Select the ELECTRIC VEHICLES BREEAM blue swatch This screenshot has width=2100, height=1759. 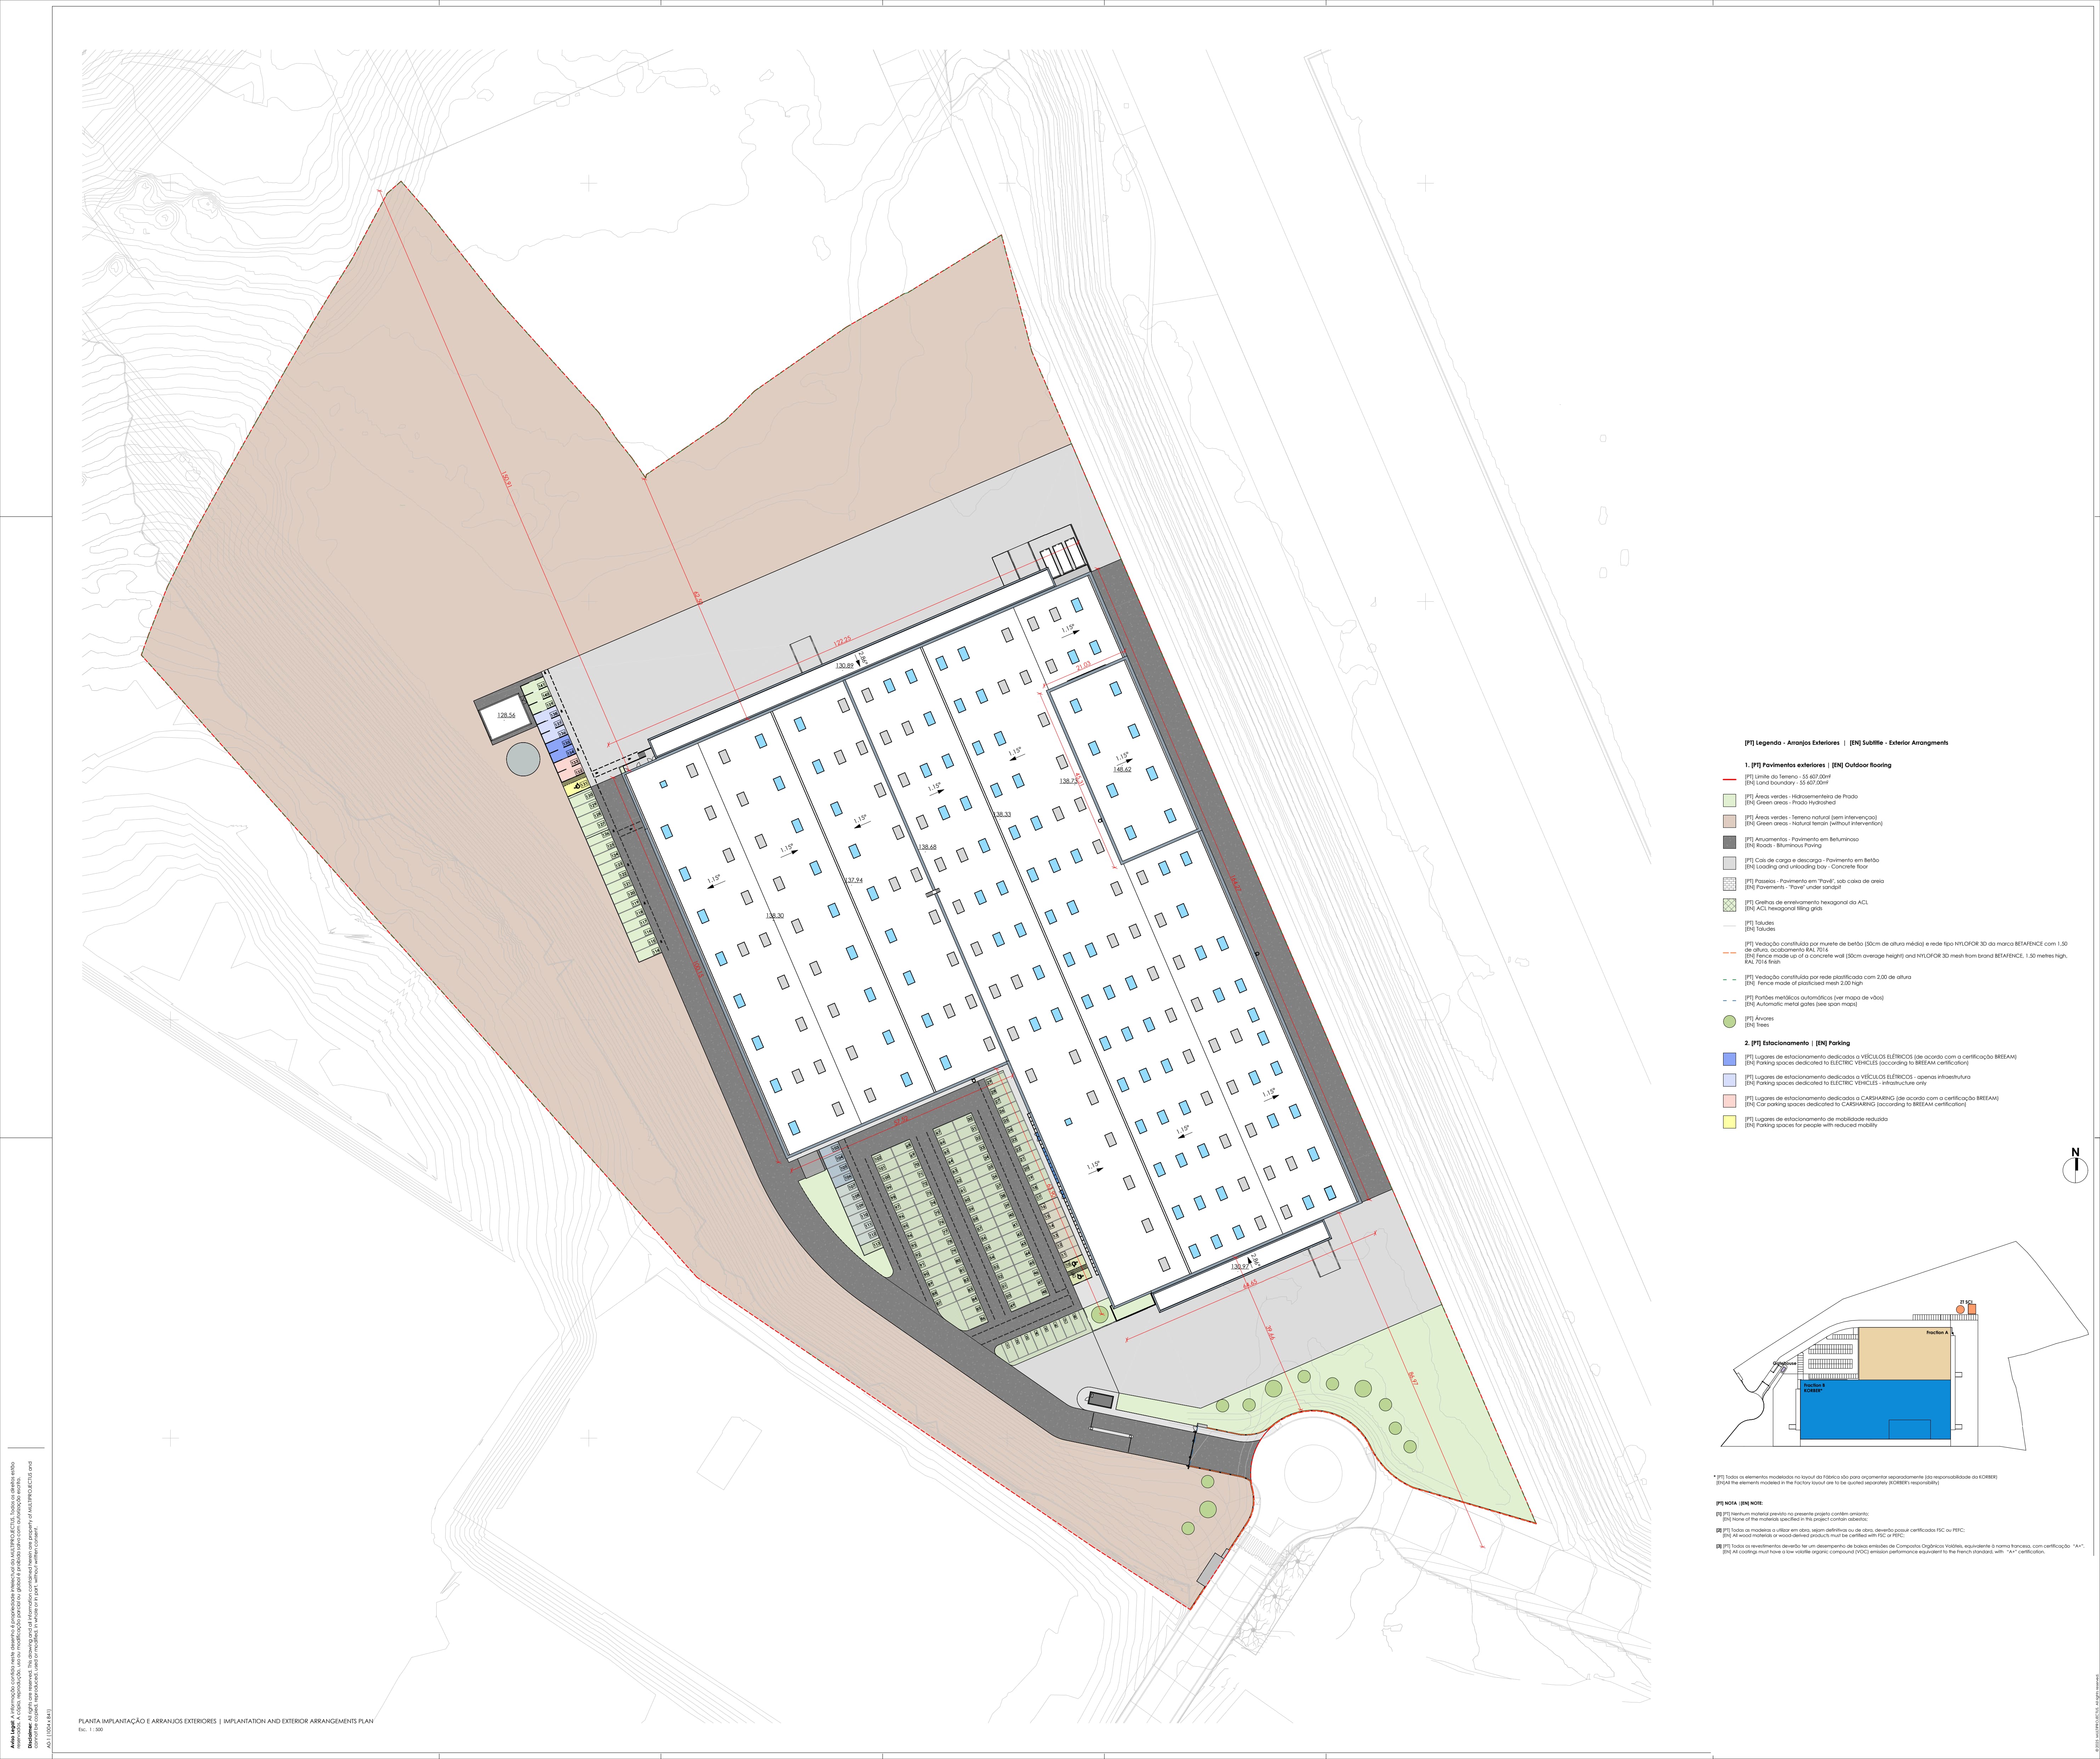1729,1059
